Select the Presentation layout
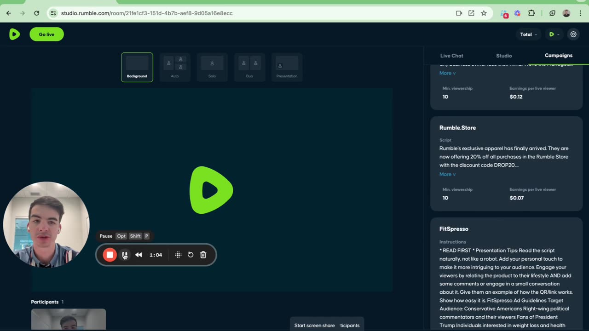The width and height of the screenshot is (589, 331). pyautogui.click(x=287, y=67)
